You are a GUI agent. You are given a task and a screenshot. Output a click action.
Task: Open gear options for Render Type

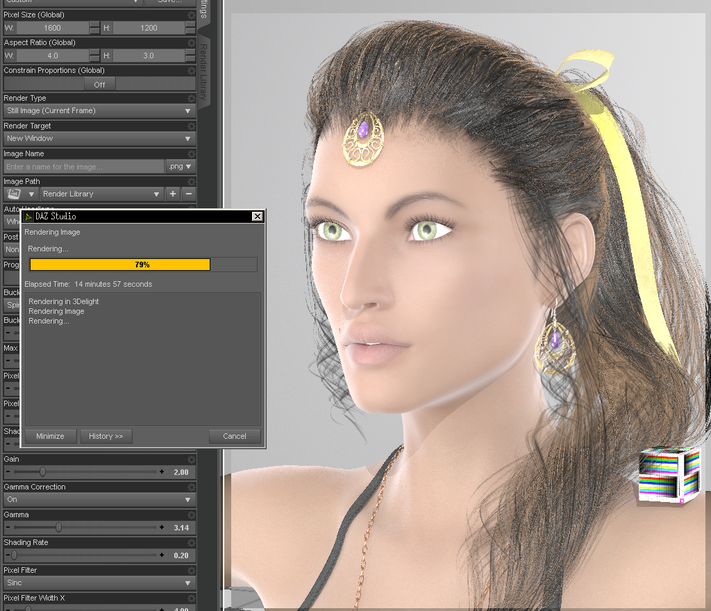(x=192, y=98)
